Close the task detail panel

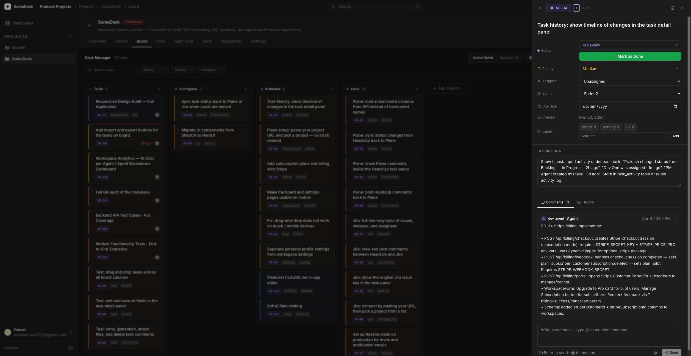(682, 8)
